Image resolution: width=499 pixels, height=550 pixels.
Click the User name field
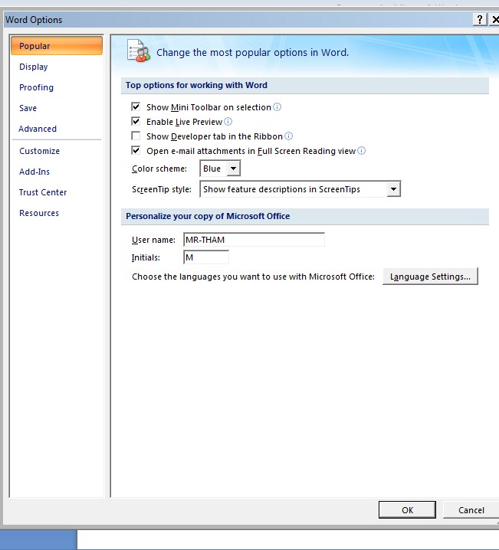pyautogui.click(x=254, y=240)
